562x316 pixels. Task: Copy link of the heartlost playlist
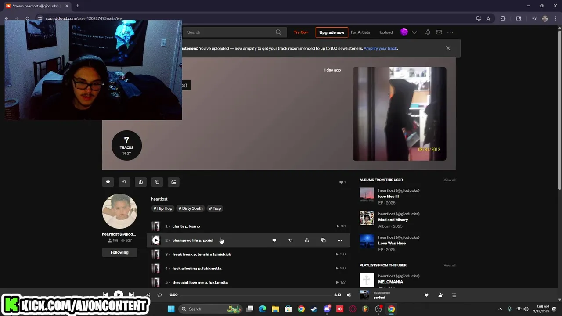[x=157, y=182]
